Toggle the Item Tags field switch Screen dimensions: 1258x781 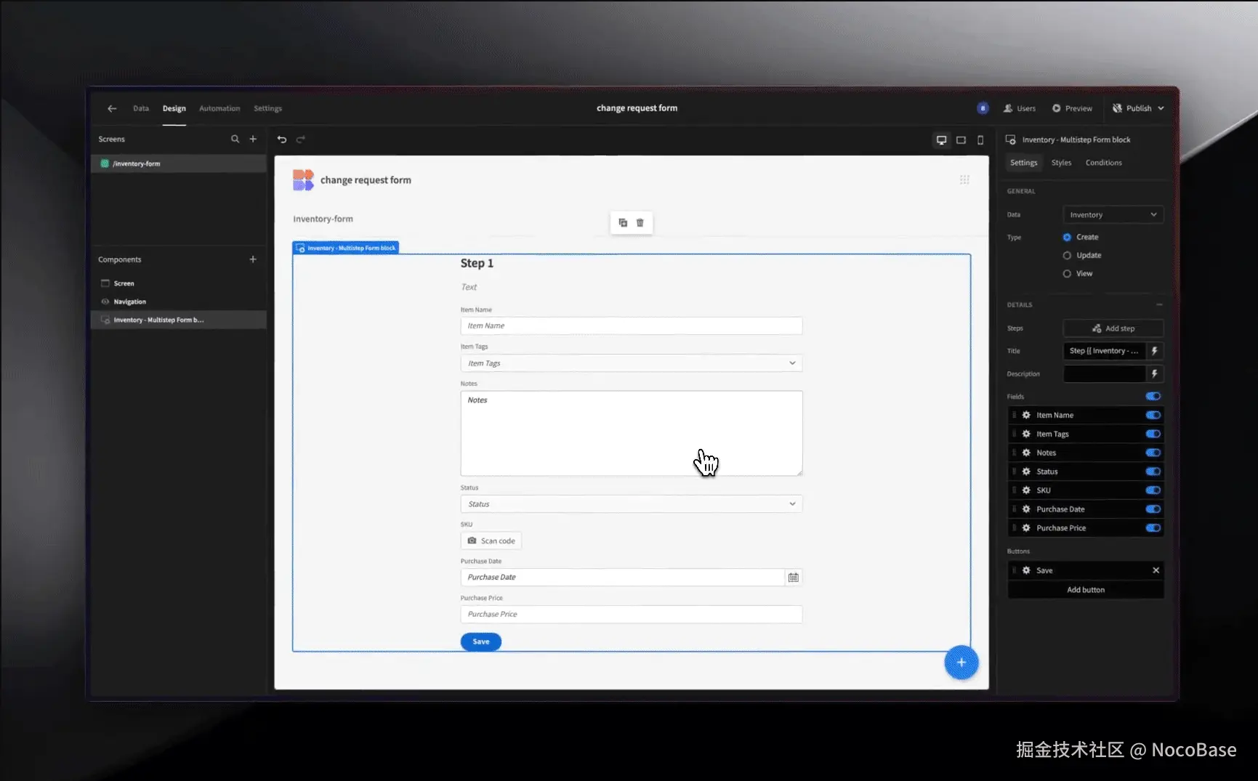click(1153, 434)
